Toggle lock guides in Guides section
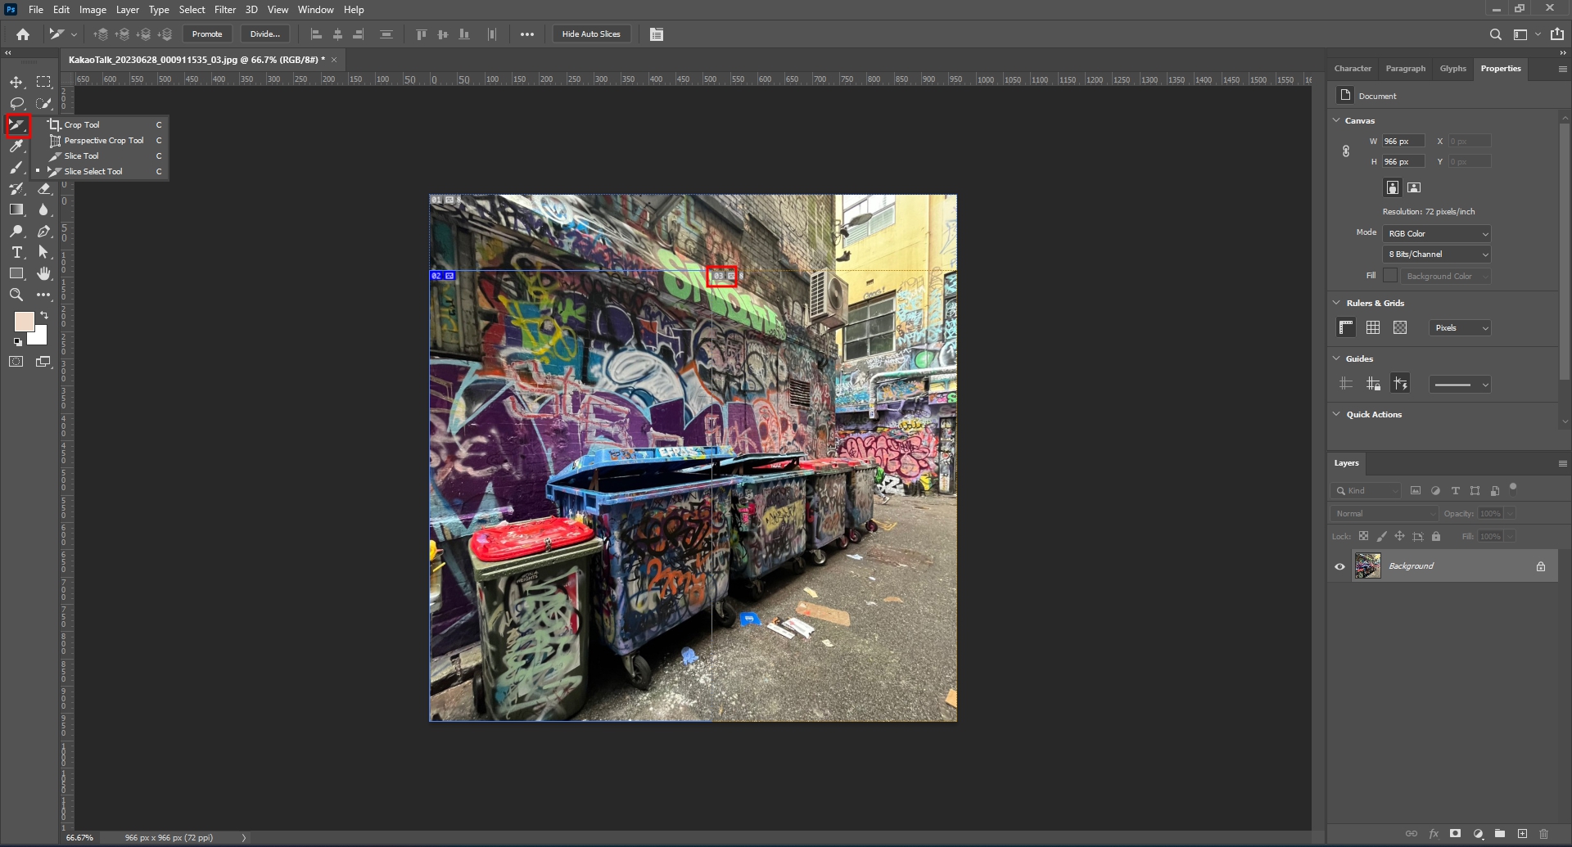Screen dimensions: 1572x847 coord(1374,384)
